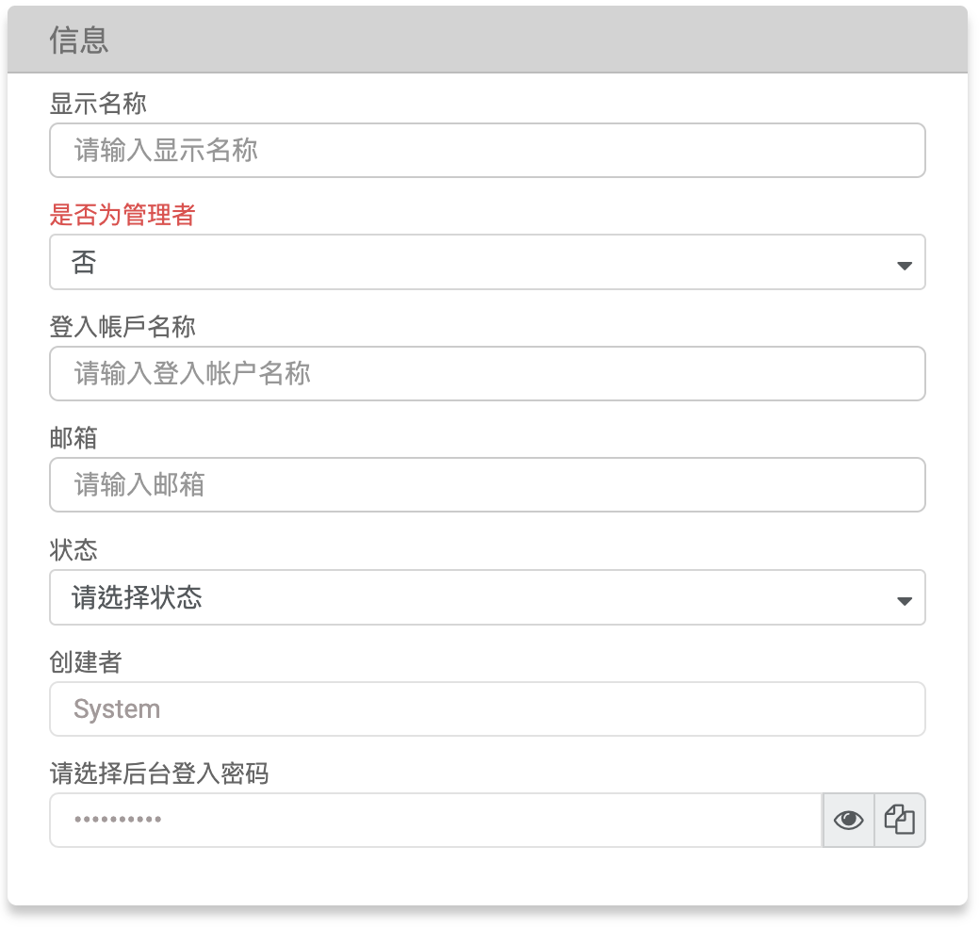Click the 显示名称 field label
The width and height of the screenshot is (979, 928).
[x=98, y=103]
